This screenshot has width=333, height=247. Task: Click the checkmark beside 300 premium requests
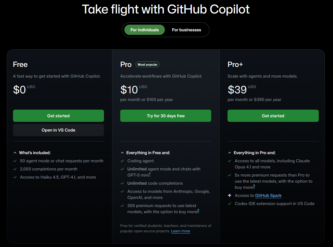point(122,206)
